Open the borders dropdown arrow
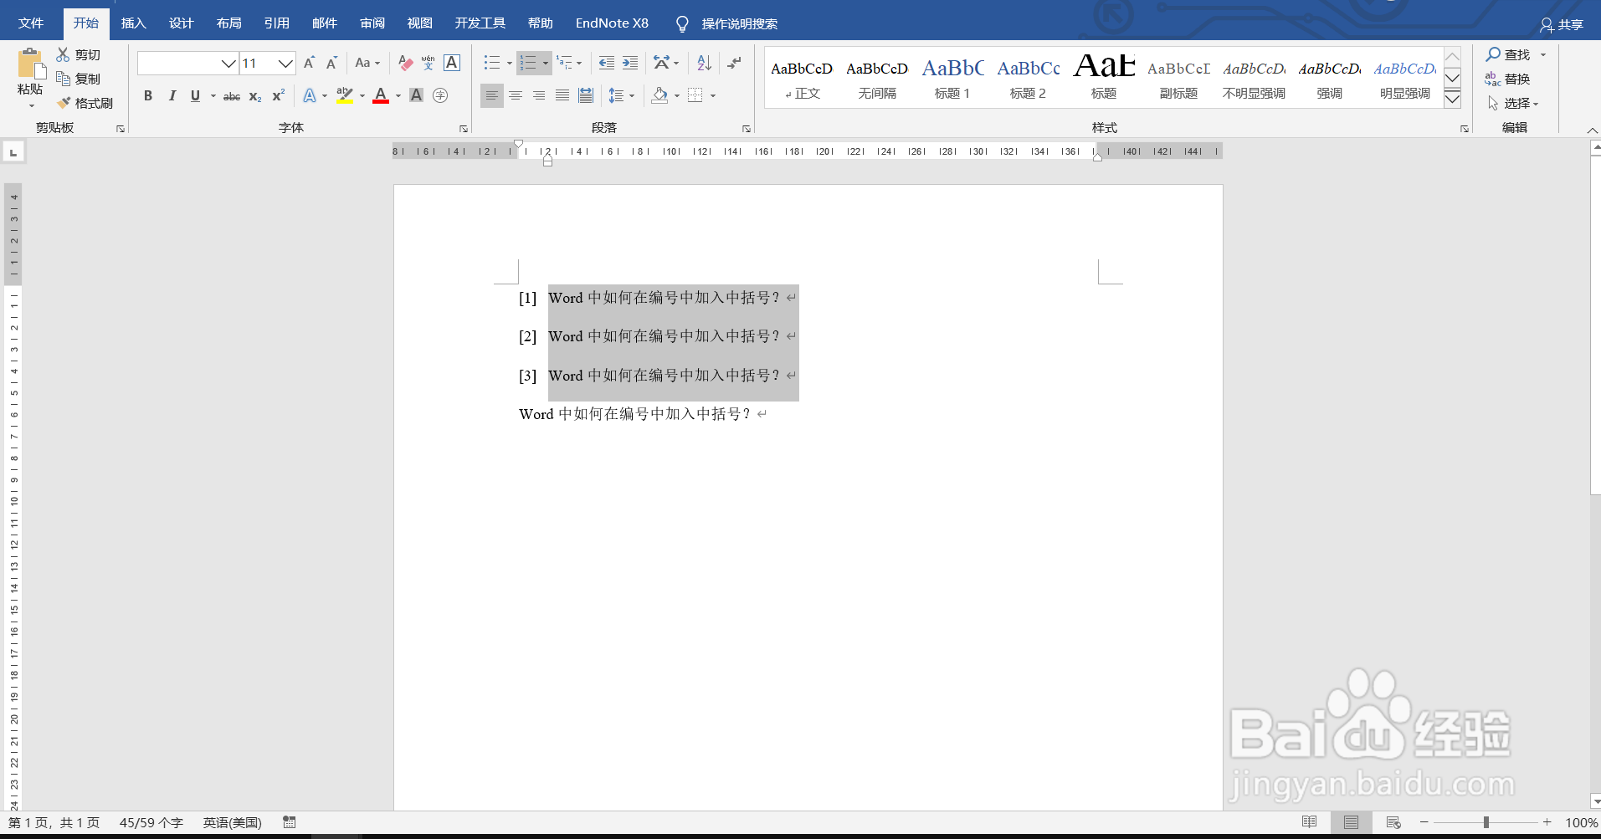This screenshot has height=839, width=1601. tap(713, 95)
